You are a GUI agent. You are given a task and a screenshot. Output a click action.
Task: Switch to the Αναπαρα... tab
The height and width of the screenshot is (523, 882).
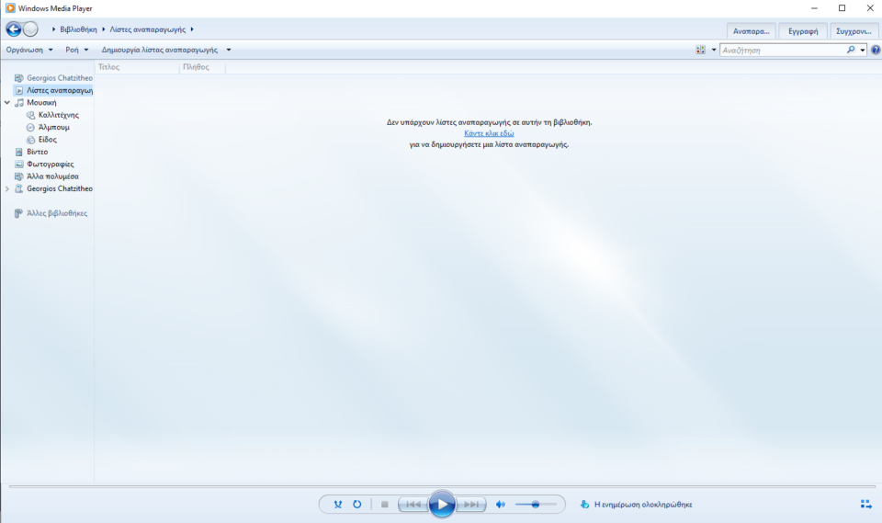(751, 31)
